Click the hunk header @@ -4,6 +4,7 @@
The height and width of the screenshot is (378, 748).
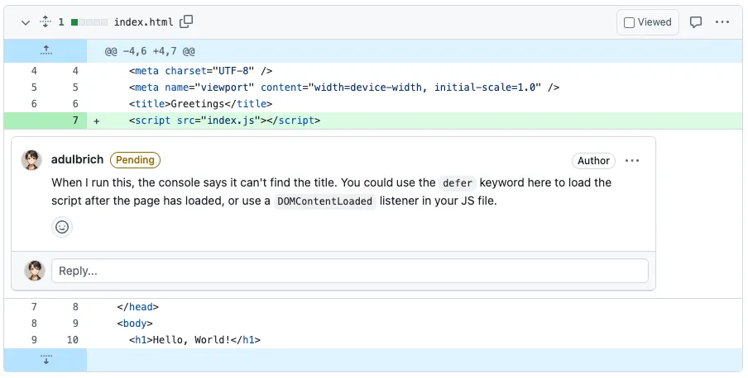[x=150, y=51]
